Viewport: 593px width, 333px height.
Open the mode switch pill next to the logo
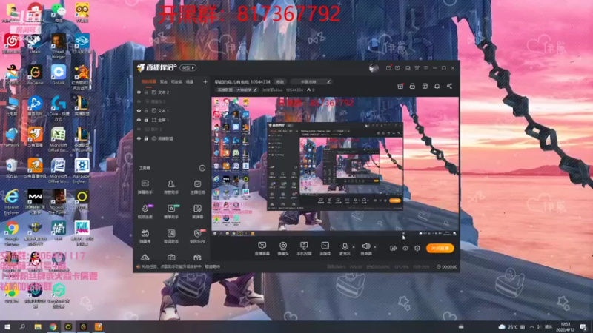coord(188,67)
